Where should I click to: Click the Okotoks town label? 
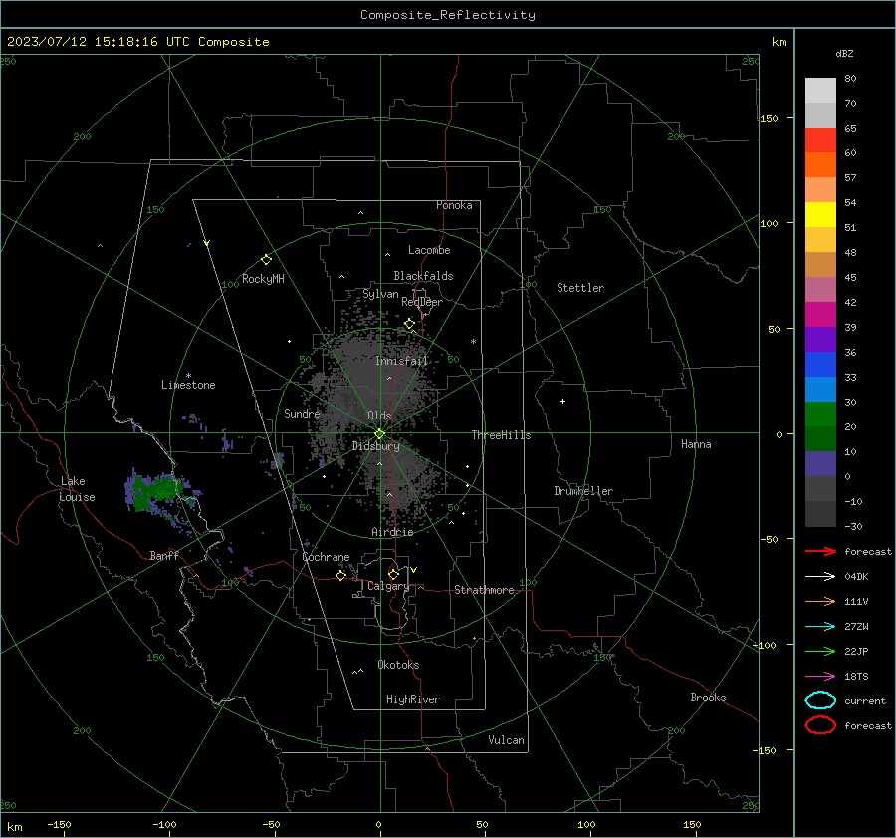coord(398,665)
